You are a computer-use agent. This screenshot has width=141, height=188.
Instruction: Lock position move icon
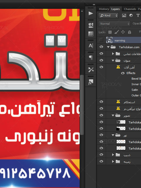[x=123, y=32]
